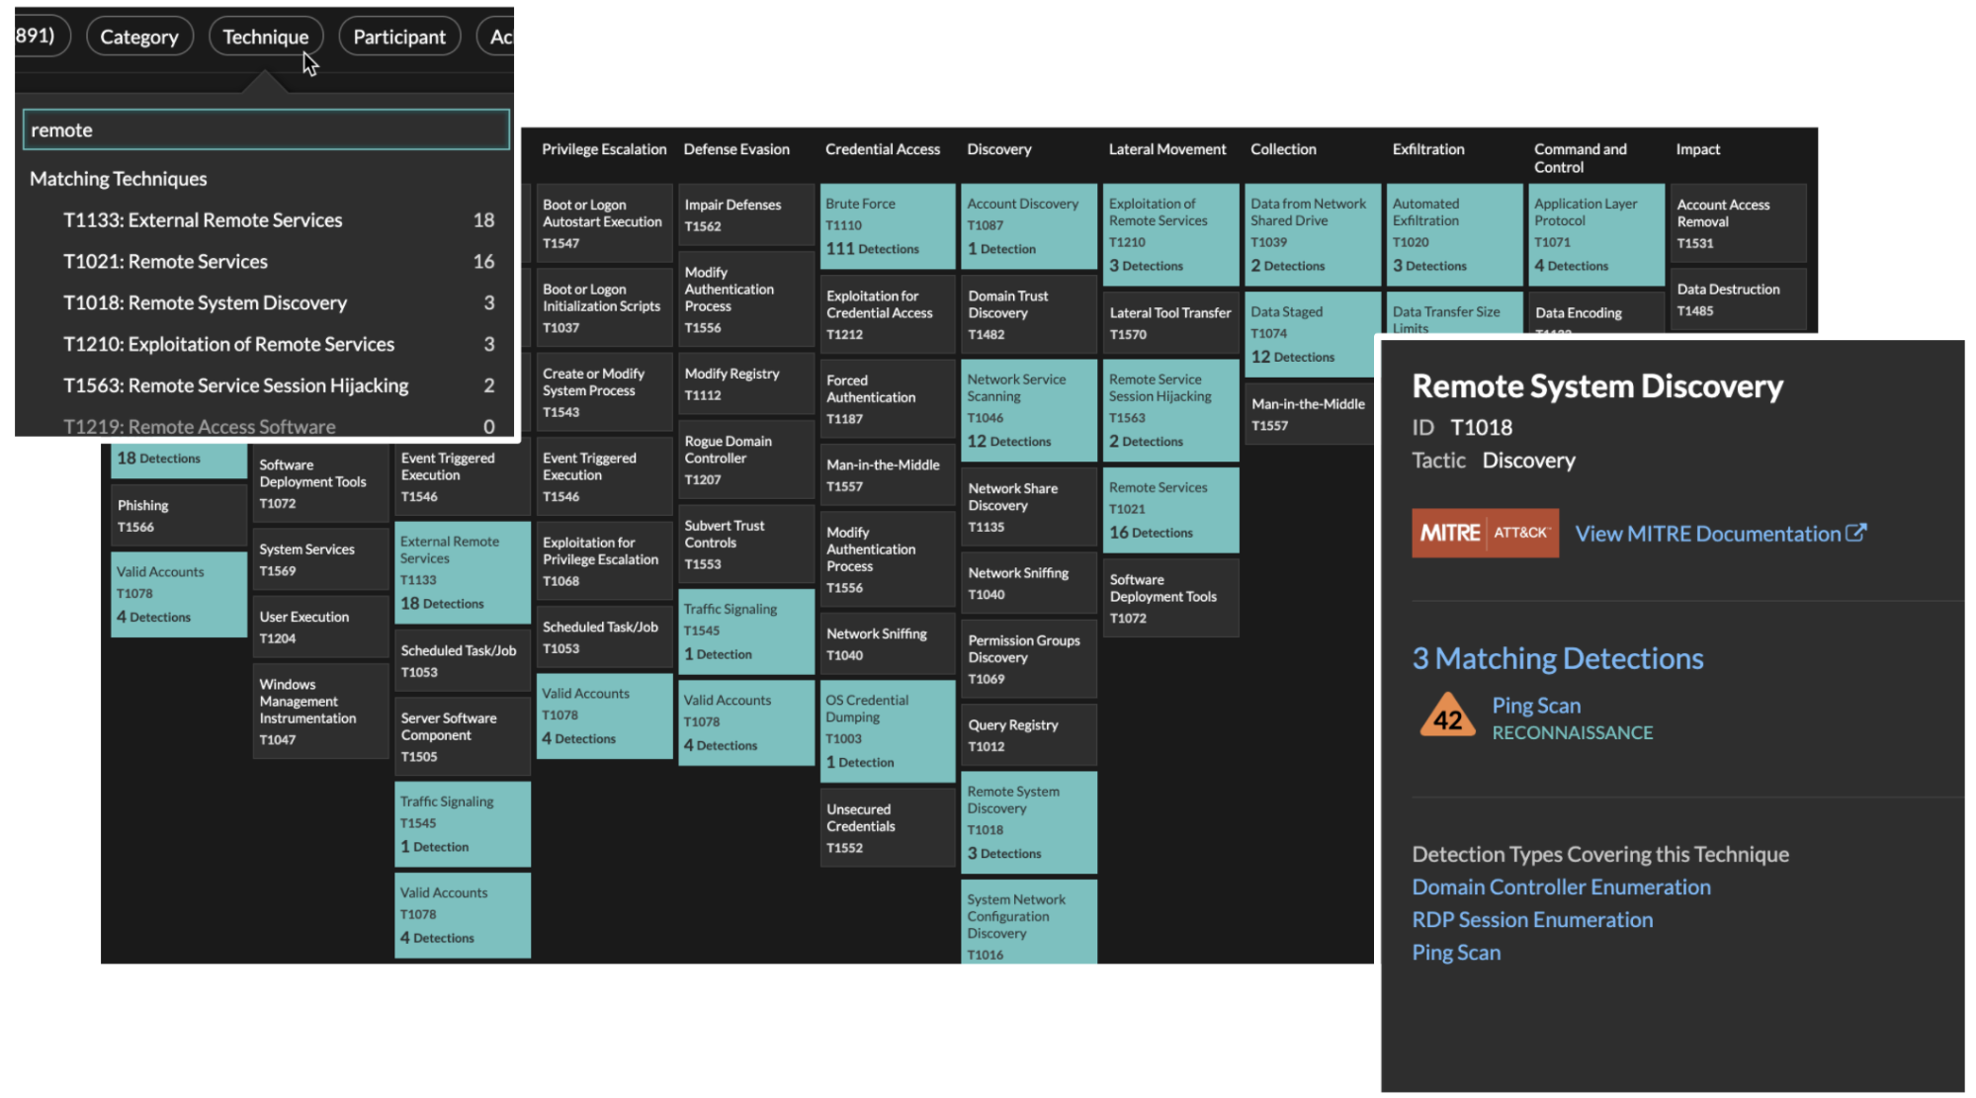Select Lateral Tool Transfer T1570 tile
This screenshot has height=1098, width=1976.
pos(1170,323)
